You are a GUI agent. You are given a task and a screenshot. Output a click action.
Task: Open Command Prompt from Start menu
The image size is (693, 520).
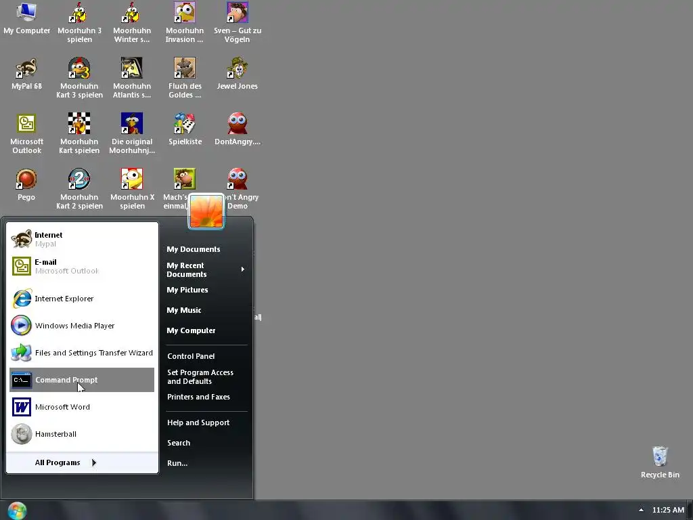point(82,380)
